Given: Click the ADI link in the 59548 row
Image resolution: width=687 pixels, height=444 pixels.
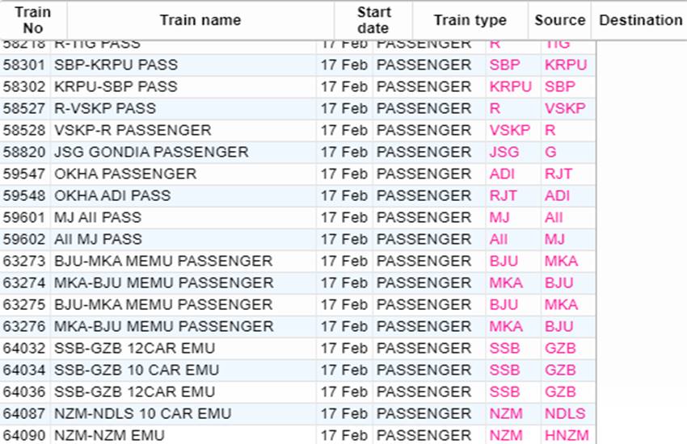Looking at the screenshot, I should 557,195.
